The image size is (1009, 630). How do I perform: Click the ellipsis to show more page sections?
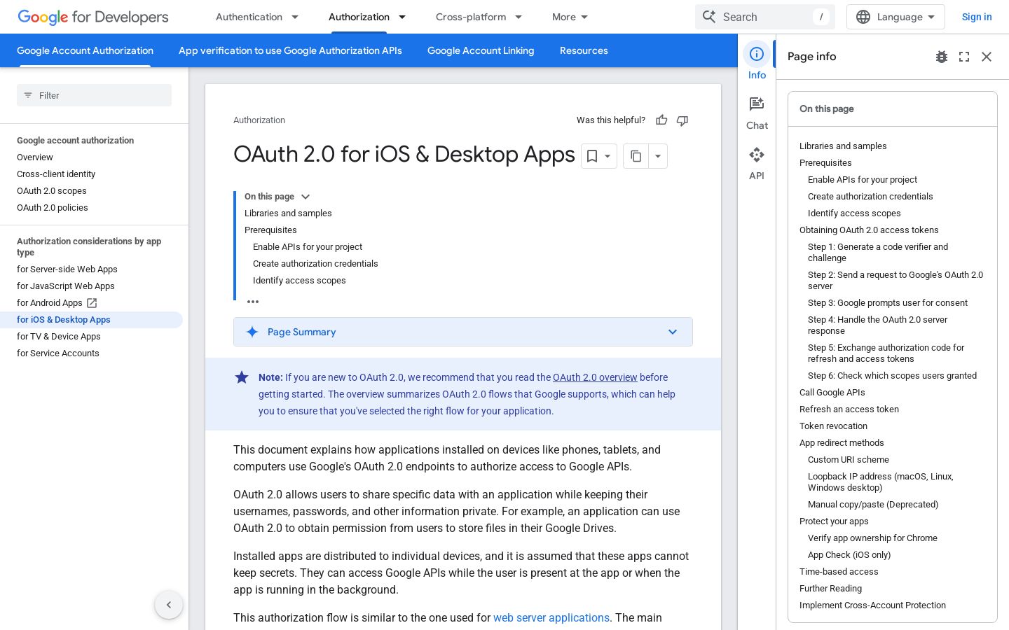[253, 302]
